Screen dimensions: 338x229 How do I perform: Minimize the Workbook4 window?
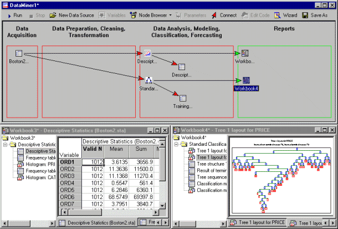pyautogui.click(x=318, y=130)
